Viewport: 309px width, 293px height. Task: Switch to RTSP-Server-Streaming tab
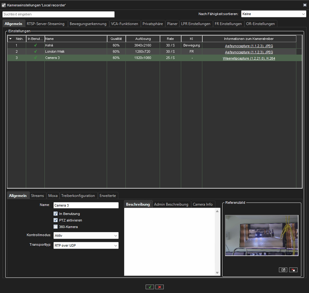(45, 24)
